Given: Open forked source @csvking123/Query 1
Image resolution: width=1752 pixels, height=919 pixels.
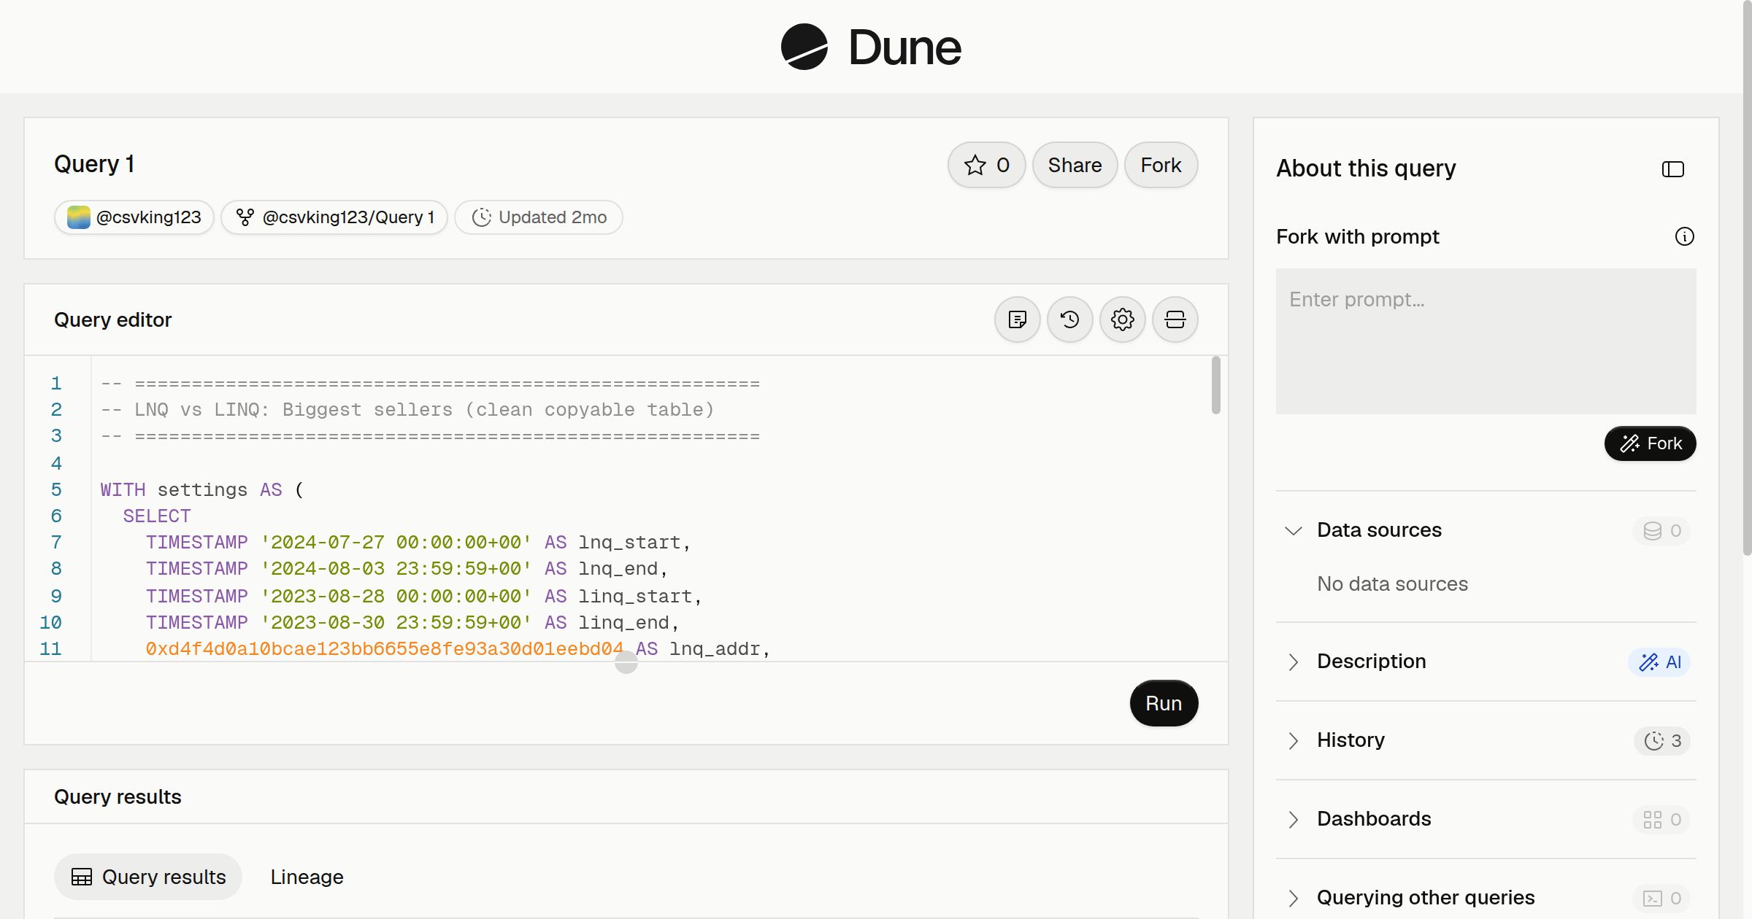Looking at the screenshot, I should coord(334,217).
